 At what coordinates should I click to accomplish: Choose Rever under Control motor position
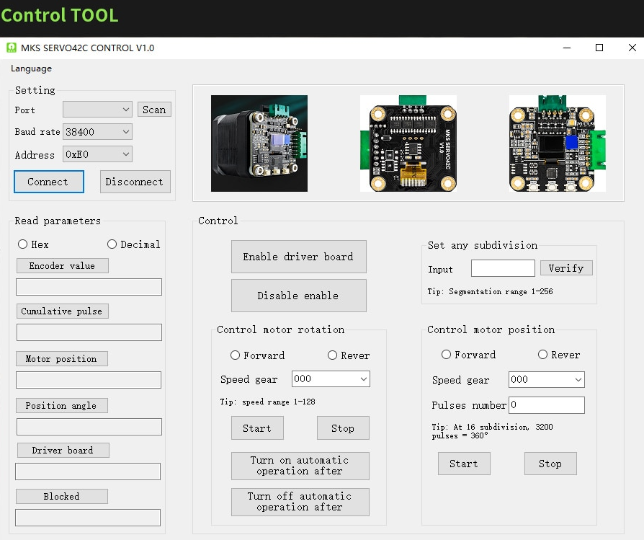tap(543, 355)
